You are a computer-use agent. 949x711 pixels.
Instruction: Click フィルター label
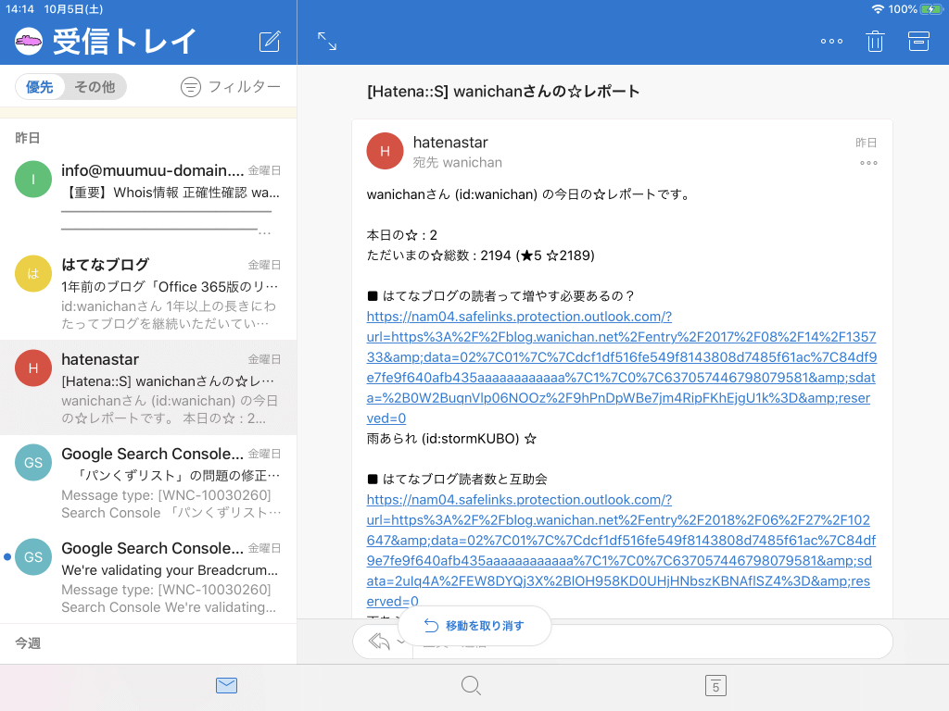[x=245, y=87]
